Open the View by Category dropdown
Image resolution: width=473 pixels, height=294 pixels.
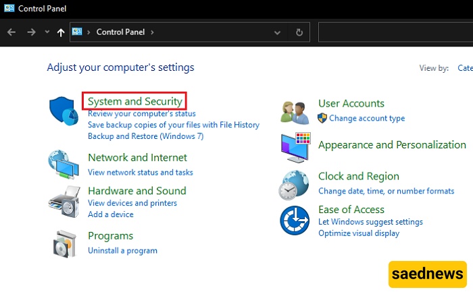[x=465, y=68]
